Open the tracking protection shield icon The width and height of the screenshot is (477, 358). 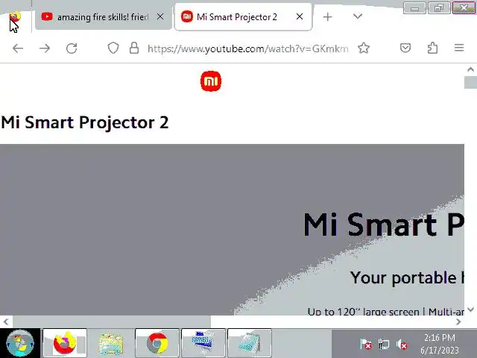click(113, 48)
